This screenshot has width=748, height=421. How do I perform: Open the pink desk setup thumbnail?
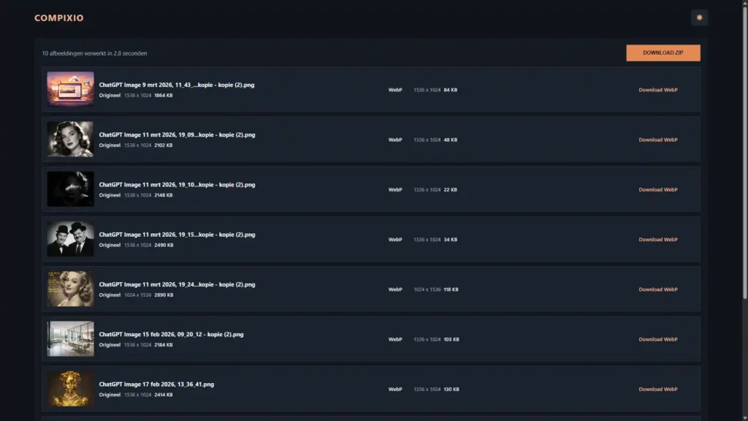coord(70,89)
